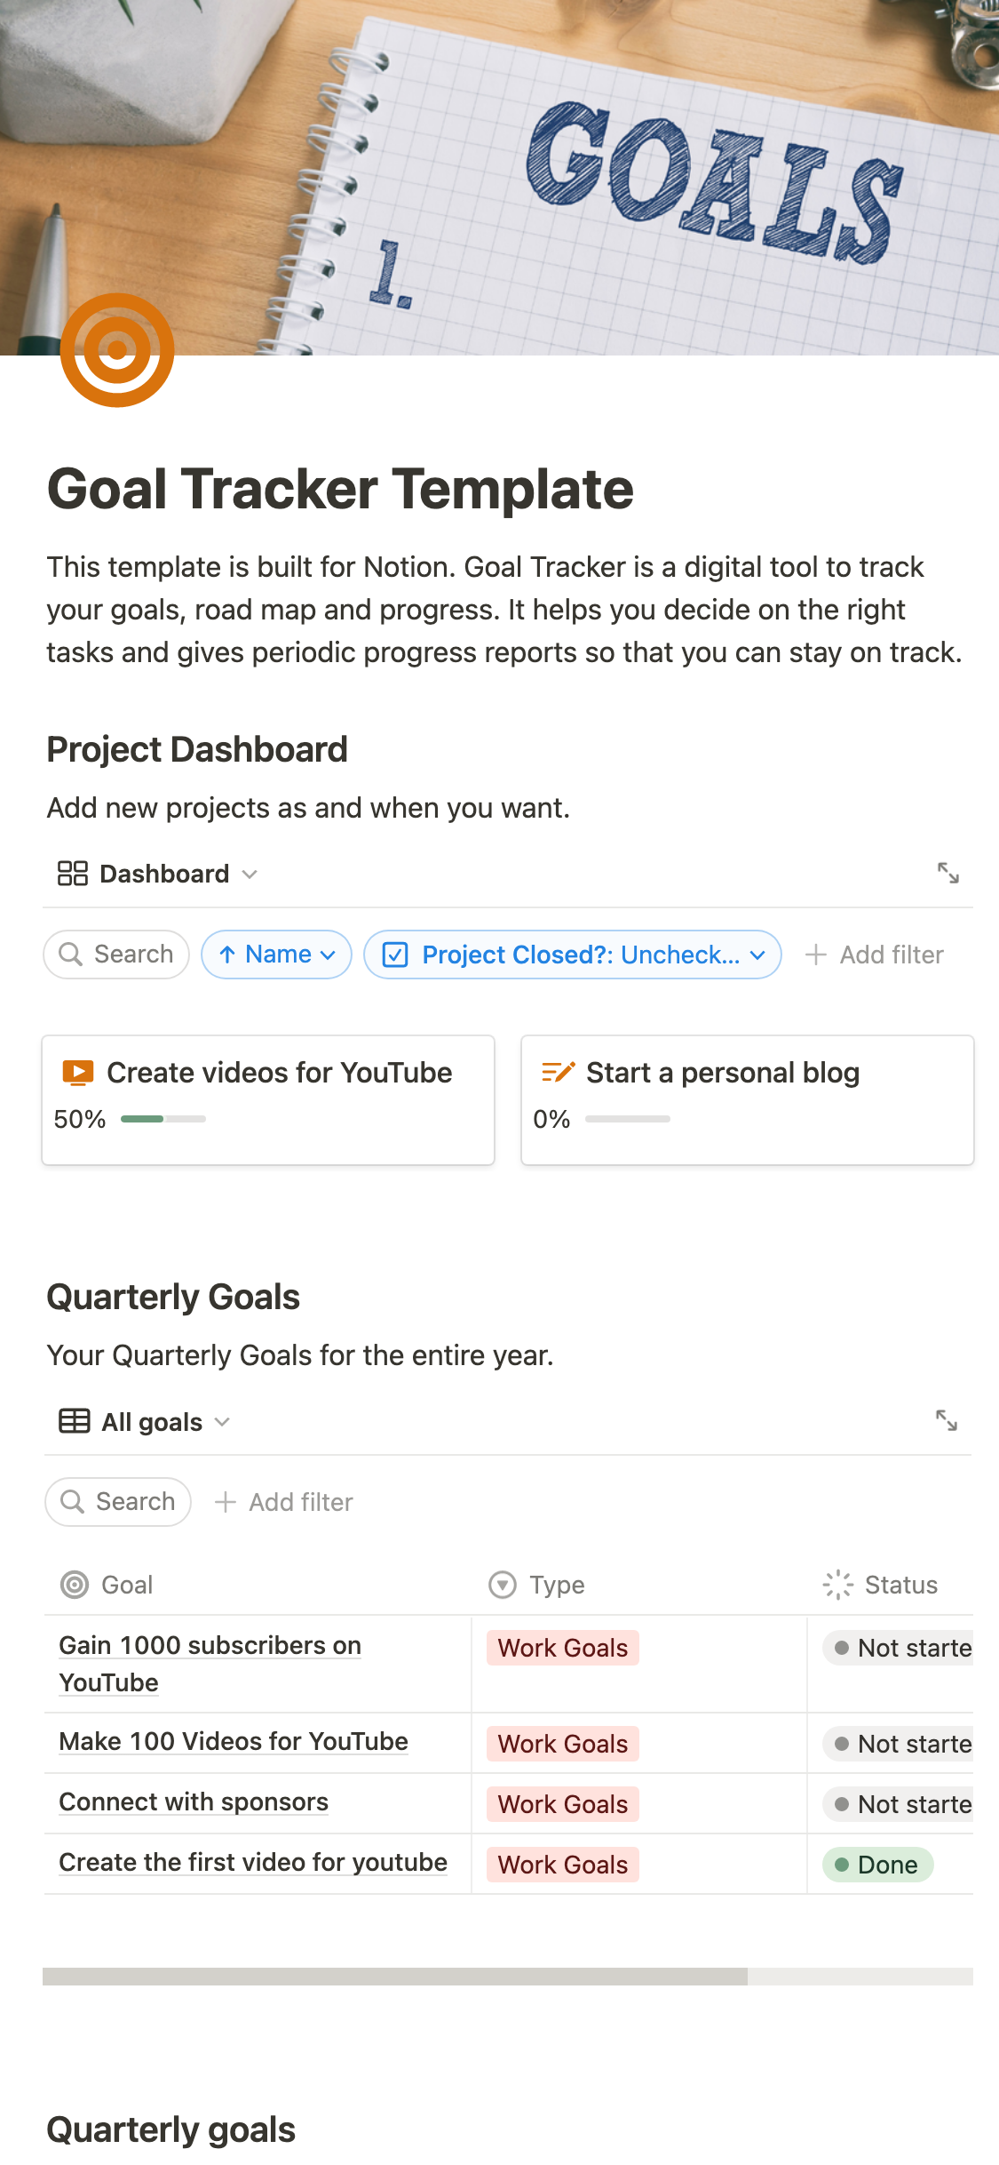Click the Status column spinner icon
Image resolution: width=999 pixels, height=2165 pixels.
pos(837,1585)
